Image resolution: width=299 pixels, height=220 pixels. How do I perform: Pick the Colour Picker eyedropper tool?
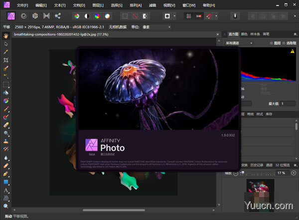pos(6,52)
